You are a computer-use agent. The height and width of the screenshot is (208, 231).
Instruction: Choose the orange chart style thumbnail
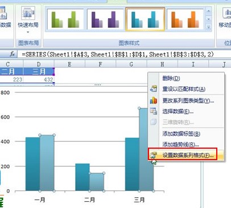click(x=185, y=19)
